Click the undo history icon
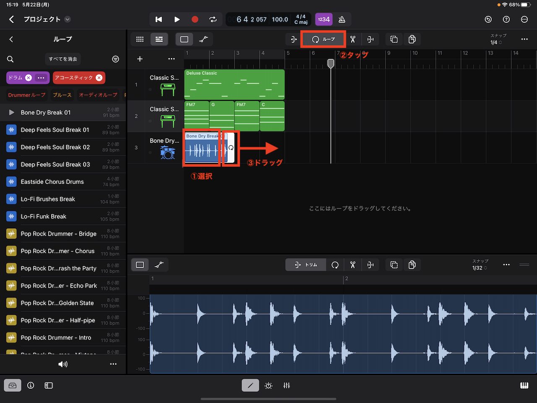Viewport: 537px width, 403px height. [488, 19]
